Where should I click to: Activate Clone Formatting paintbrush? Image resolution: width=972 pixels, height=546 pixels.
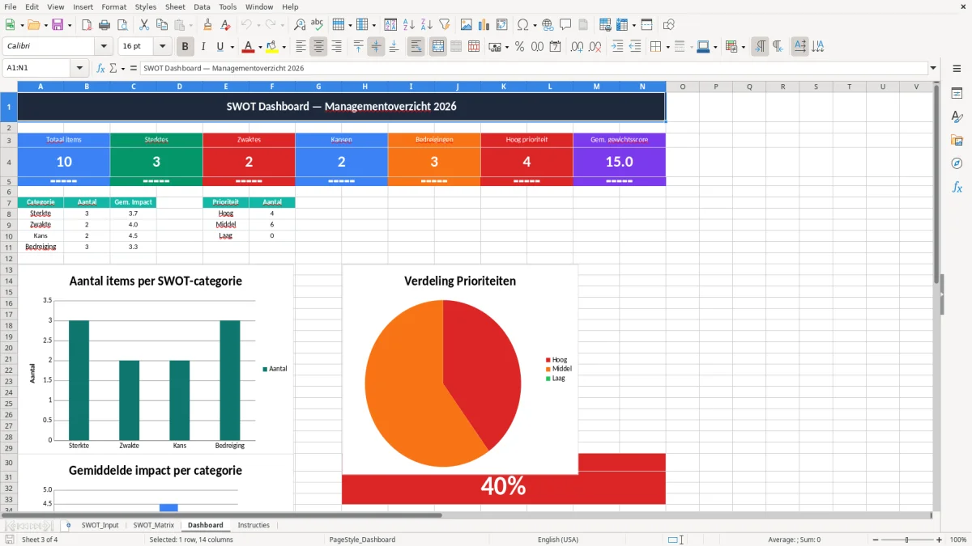coord(207,25)
